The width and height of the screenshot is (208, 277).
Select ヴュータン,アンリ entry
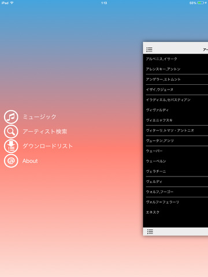(176, 141)
